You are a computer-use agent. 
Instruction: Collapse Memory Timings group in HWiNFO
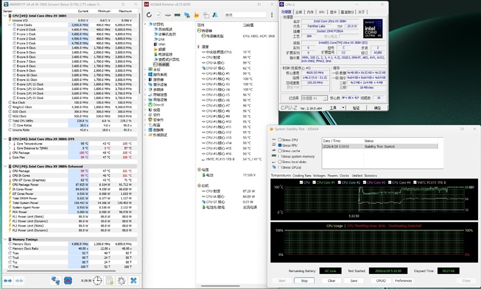point(5,239)
